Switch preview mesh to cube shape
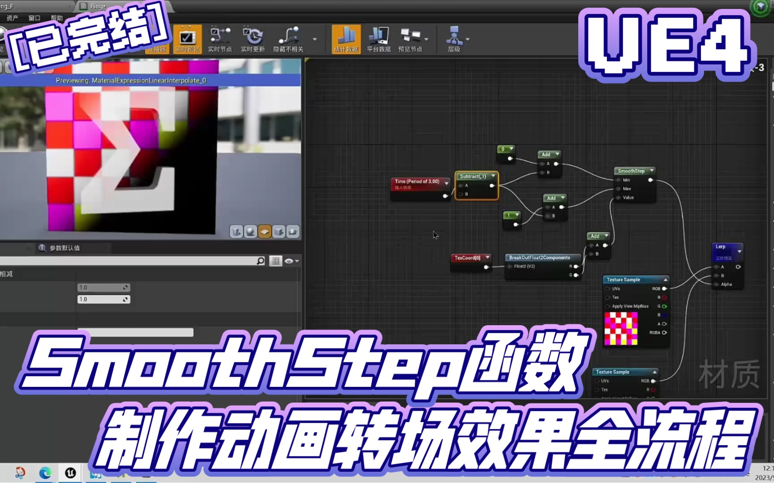This screenshot has width=774, height=483. [279, 231]
